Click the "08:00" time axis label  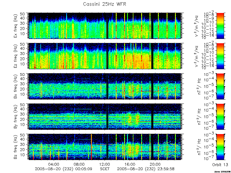click(x=79, y=164)
